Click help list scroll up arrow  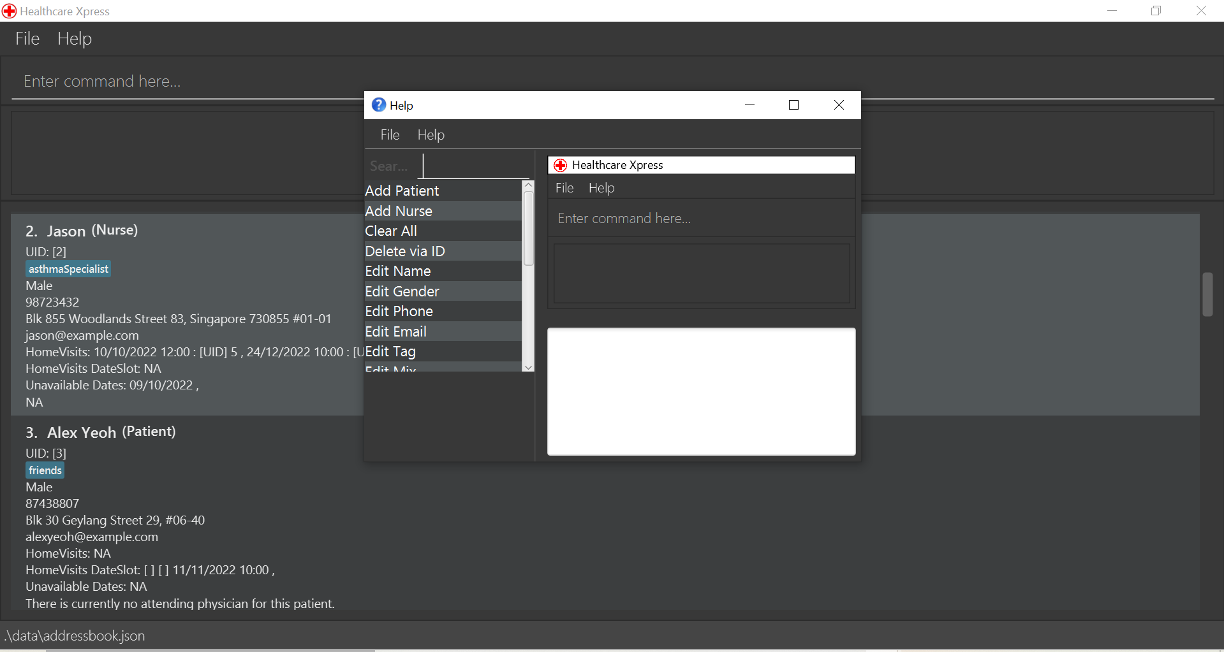point(528,185)
